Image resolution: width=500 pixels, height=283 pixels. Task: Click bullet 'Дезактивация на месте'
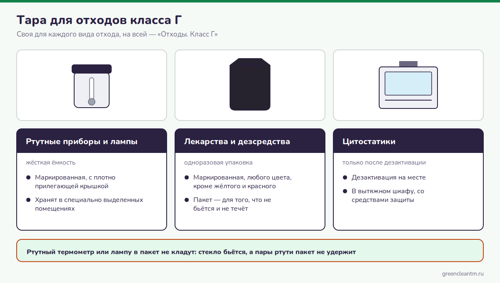pos(384,177)
